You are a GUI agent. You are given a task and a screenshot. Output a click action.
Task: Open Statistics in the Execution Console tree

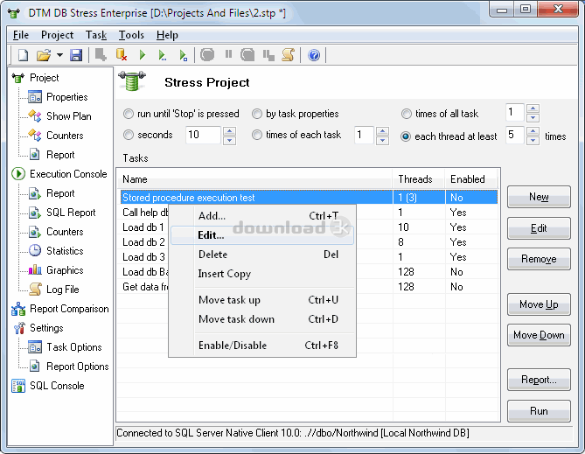coord(64,251)
